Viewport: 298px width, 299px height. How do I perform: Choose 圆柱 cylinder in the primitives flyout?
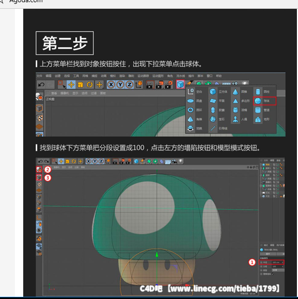tap(262, 92)
